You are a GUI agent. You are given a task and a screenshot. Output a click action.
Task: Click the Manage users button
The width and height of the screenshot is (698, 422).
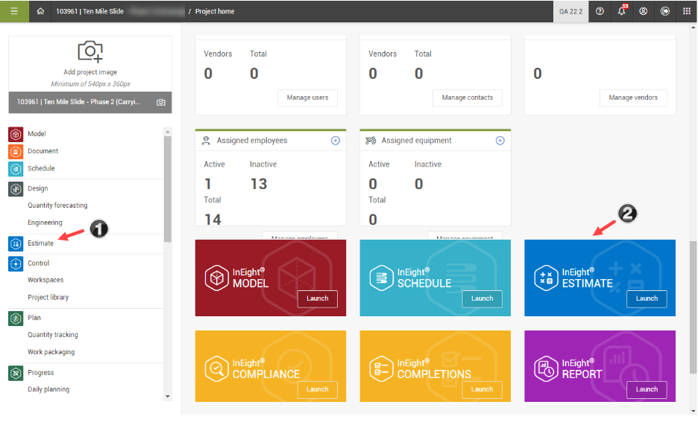pyautogui.click(x=307, y=97)
